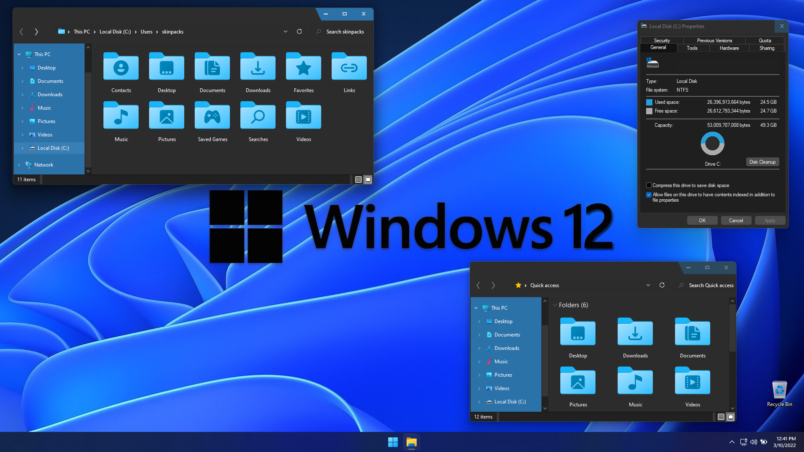Switch to the Tools tab

692,48
